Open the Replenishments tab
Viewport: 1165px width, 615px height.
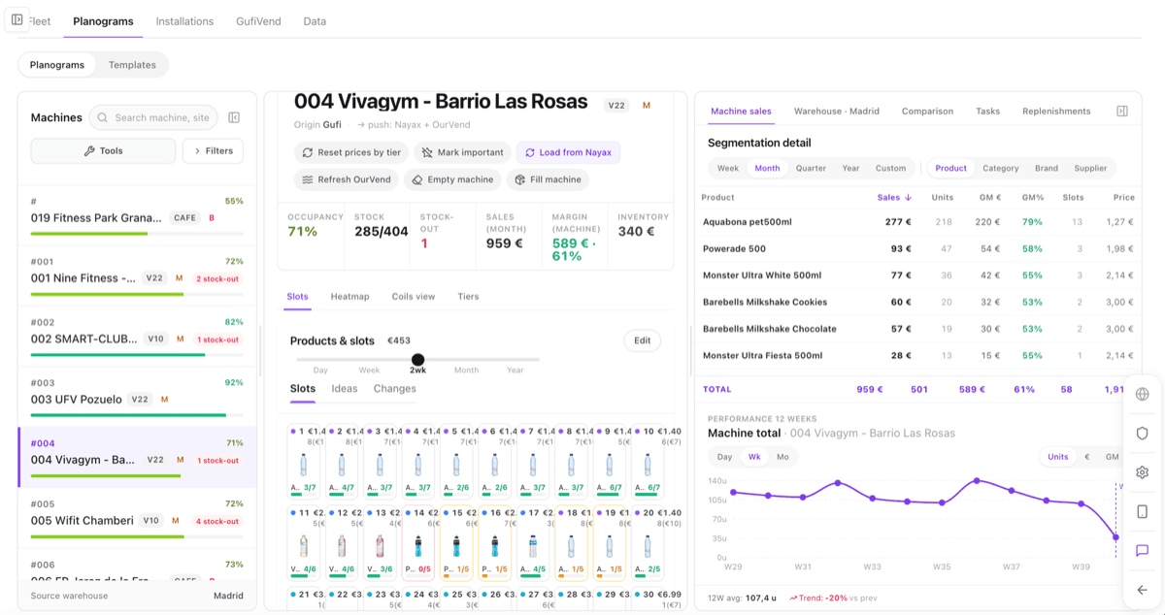(1056, 112)
